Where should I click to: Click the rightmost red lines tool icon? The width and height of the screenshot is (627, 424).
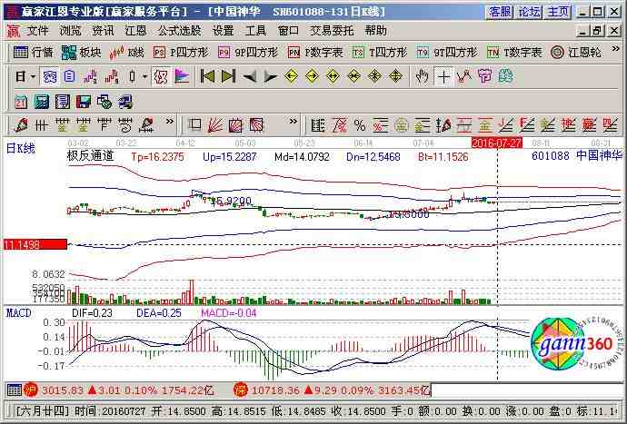[611, 125]
